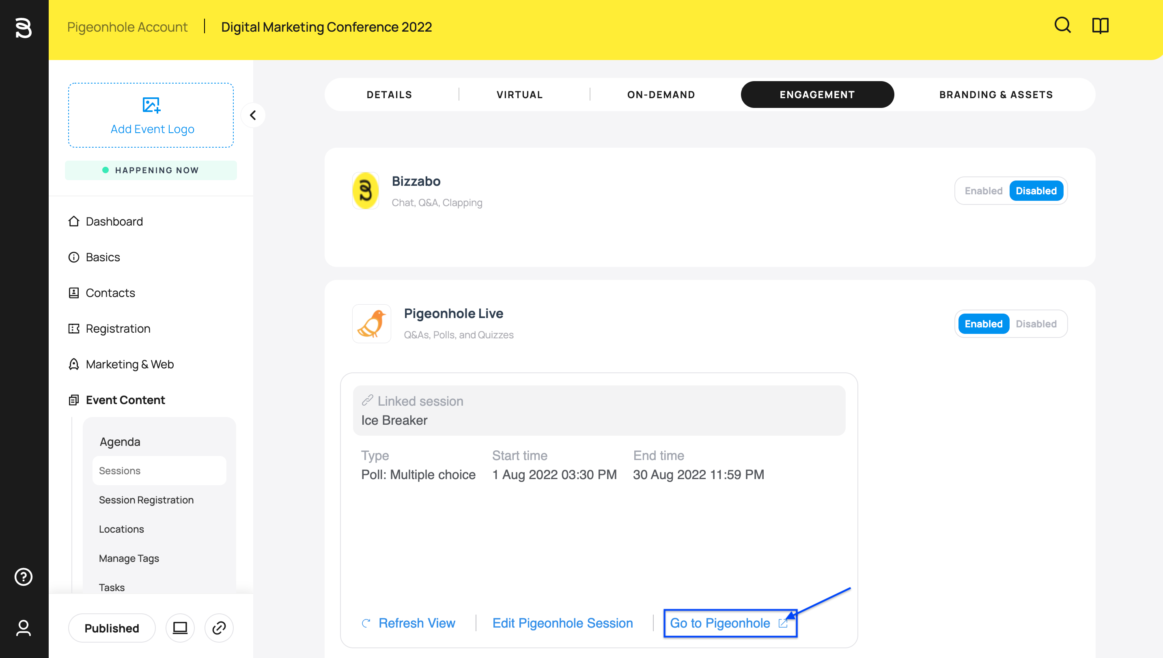Click the Marketing rocket icon
Viewport: 1163px width, 658px height.
(x=74, y=364)
